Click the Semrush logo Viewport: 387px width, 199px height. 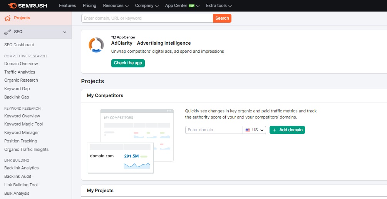27,6
